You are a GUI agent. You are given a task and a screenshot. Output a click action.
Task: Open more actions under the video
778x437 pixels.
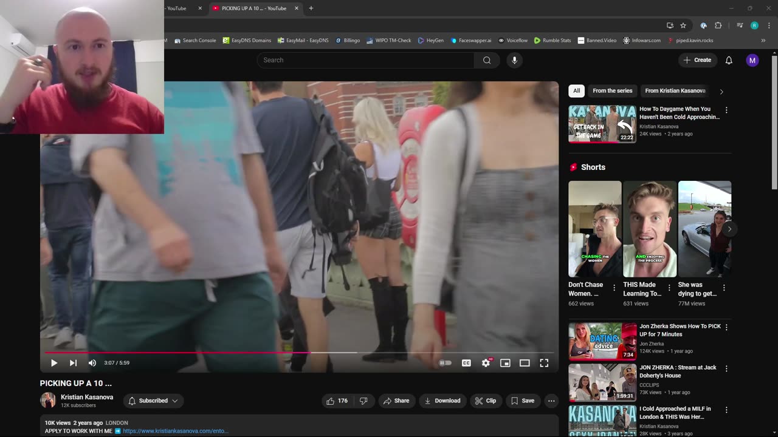551,401
